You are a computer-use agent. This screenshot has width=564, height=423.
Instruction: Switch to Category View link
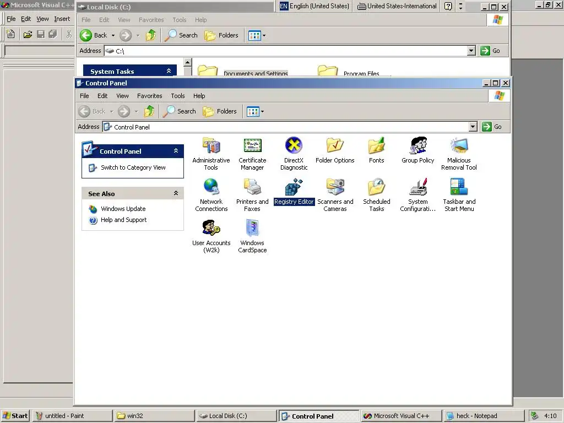point(133,167)
